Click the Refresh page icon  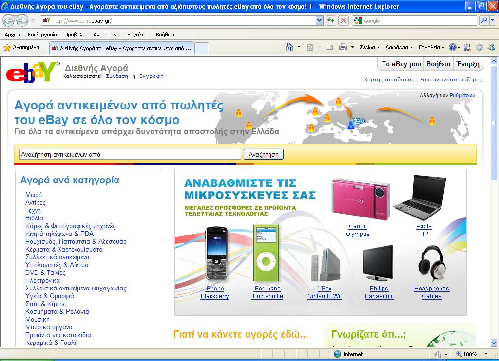coord(331,20)
